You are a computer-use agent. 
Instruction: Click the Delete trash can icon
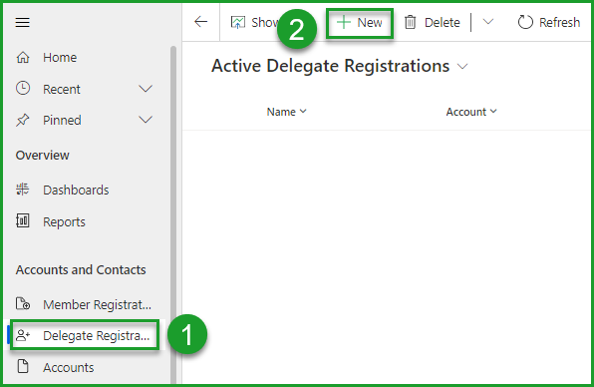(410, 22)
